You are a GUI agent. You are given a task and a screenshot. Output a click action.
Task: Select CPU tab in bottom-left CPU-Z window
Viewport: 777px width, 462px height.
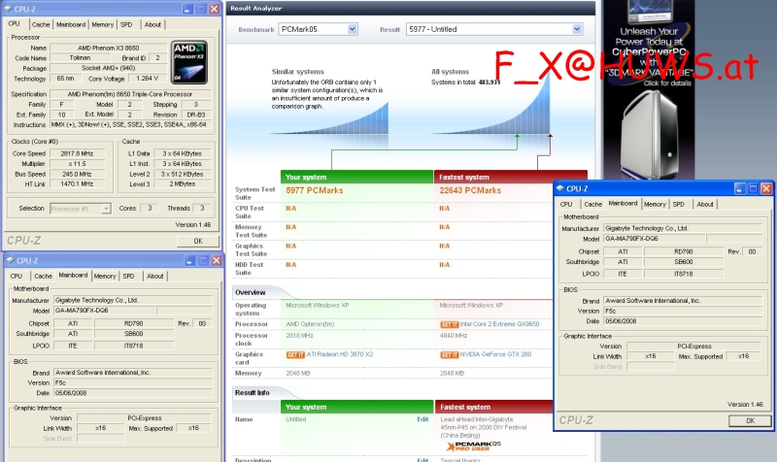[x=17, y=276]
